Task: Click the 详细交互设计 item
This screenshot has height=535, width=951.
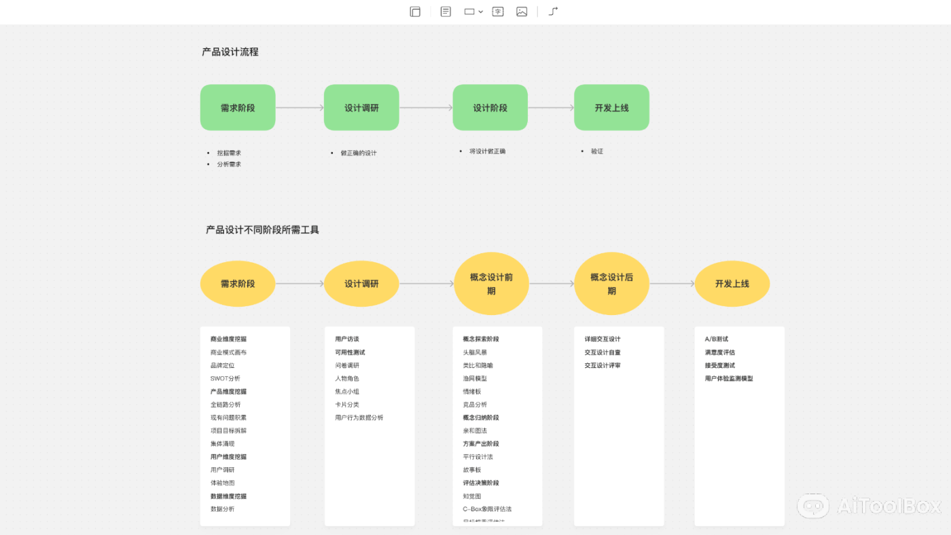Action: pyautogui.click(x=603, y=339)
